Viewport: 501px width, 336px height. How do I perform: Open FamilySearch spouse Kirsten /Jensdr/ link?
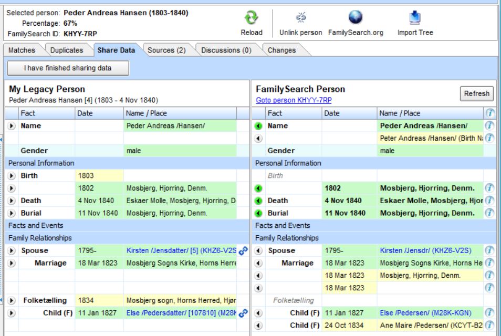pyautogui.click(x=425, y=250)
